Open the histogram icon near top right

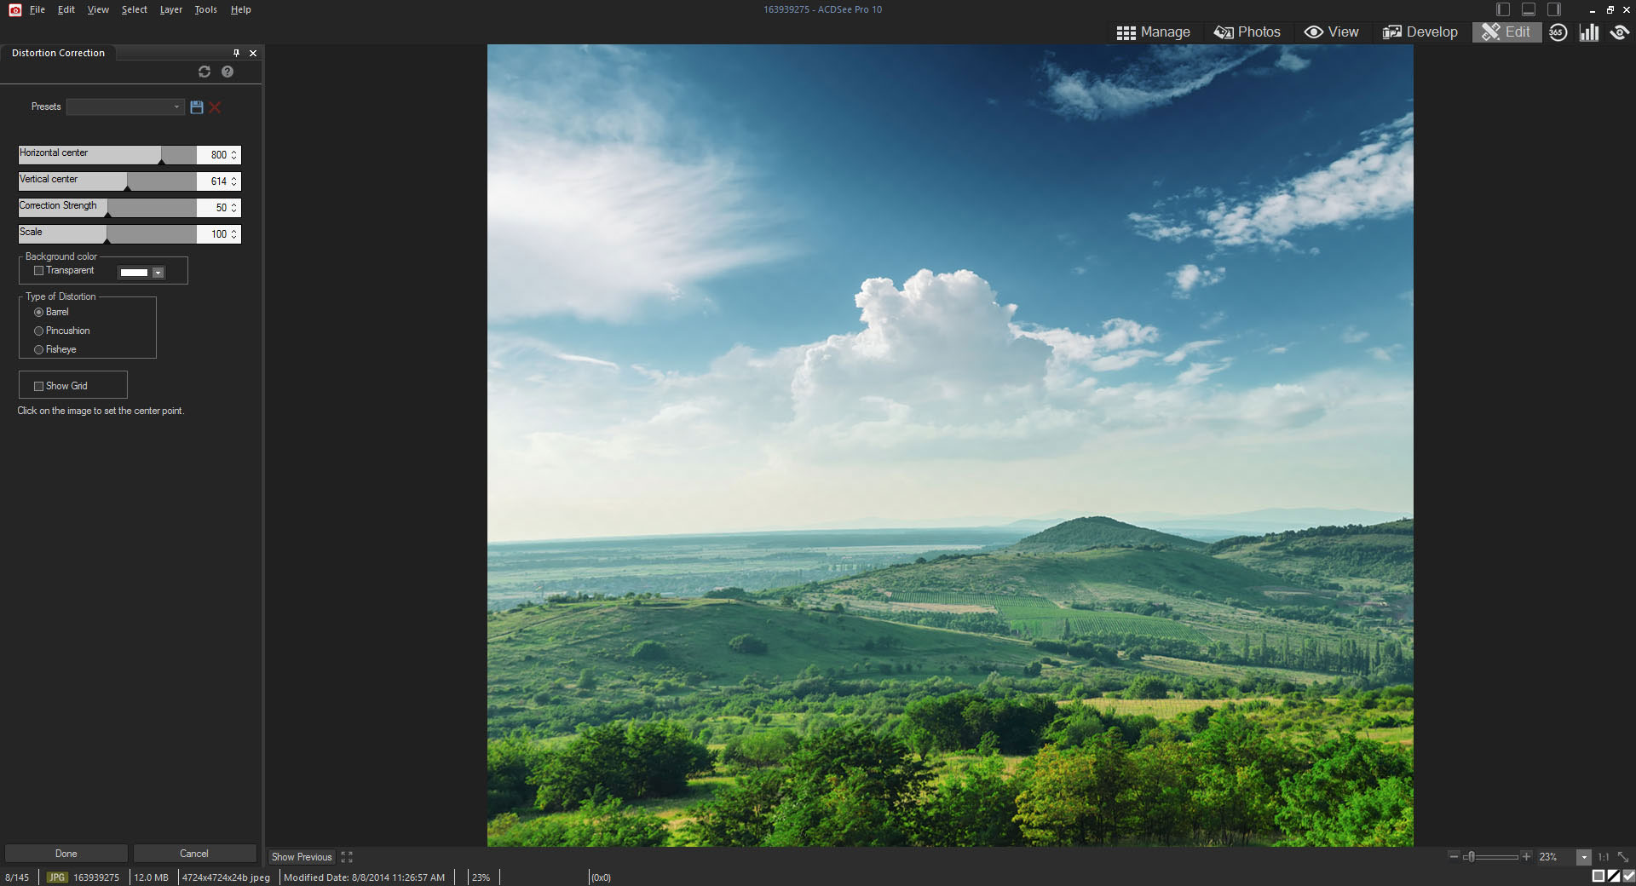[x=1588, y=32]
